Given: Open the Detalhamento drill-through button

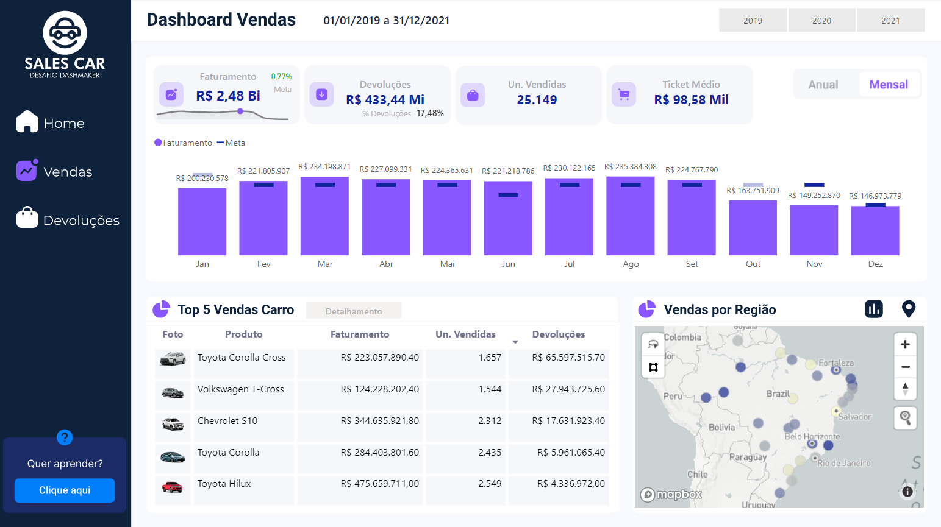Looking at the screenshot, I should pos(354,311).
